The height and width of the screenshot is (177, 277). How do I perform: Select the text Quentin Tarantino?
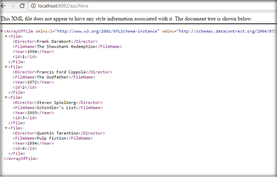58,133
